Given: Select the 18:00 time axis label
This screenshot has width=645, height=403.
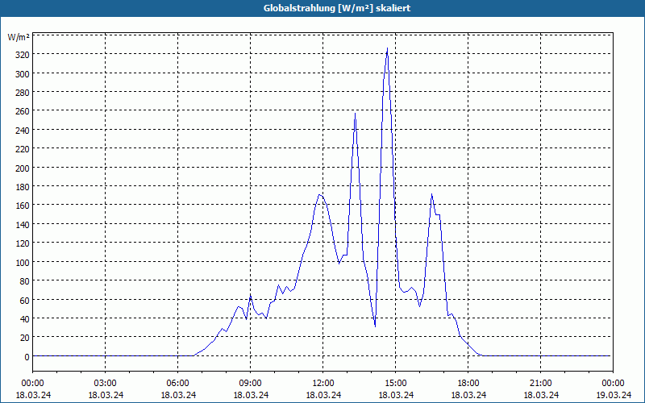Looking at the screenshot, I should pos(468,384).
